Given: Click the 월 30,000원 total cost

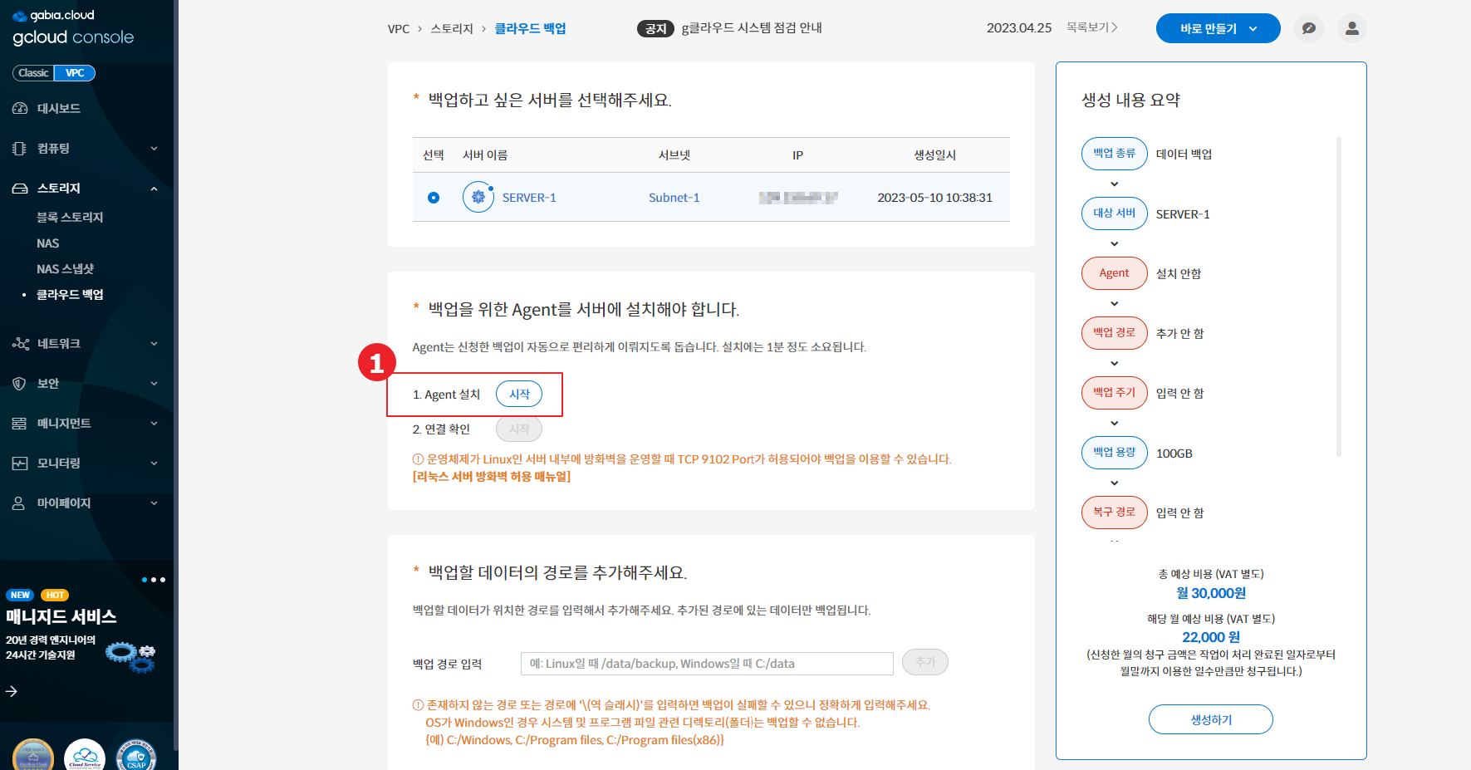Looking at the screenshot, I should pyautogui.click(x=1211, y=593).
